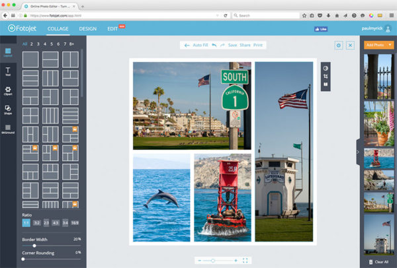
Task: Click the Auto Fill button
Action: [200, 45]
